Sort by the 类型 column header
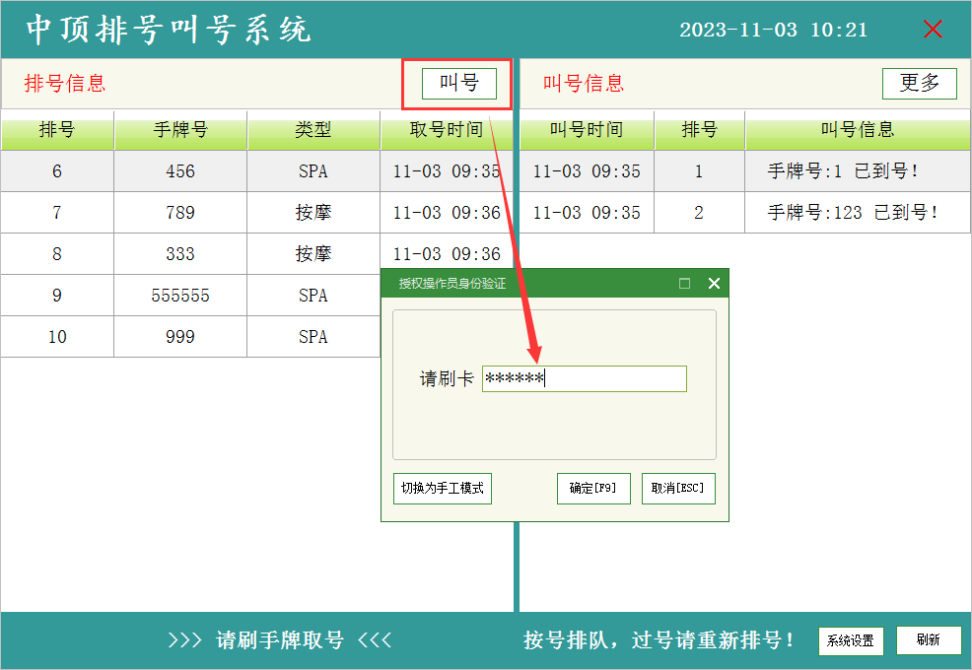972x670 pixels. [313, 130]
